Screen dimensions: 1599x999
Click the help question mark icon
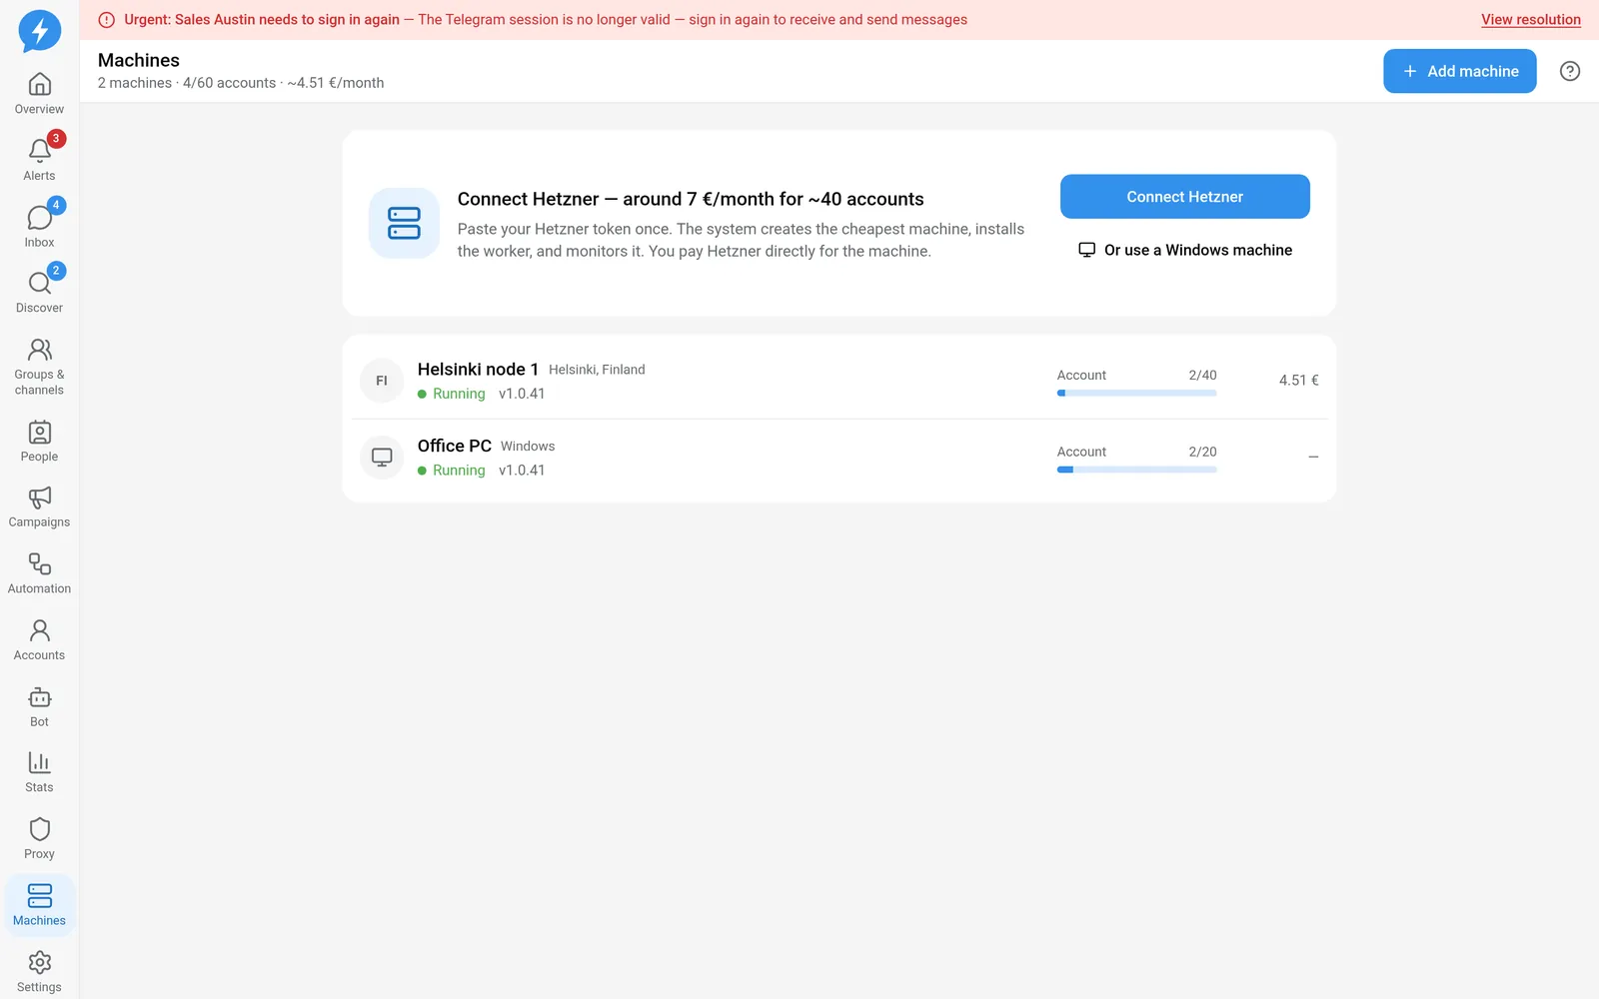tap(1570, 71)
